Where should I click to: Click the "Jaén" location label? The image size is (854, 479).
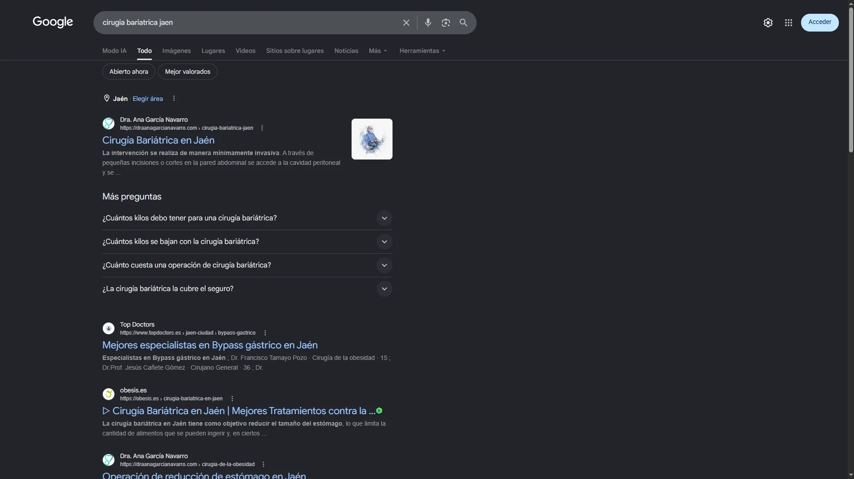(x=120, y=99)
